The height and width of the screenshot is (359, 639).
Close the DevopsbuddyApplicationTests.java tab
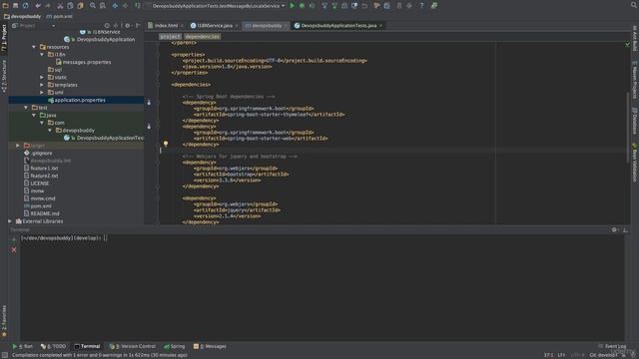[x=381, y=26]
